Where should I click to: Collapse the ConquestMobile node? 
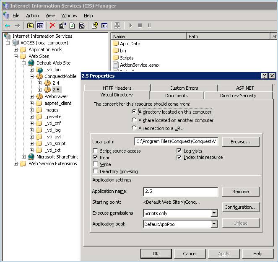tap(32, 77)
